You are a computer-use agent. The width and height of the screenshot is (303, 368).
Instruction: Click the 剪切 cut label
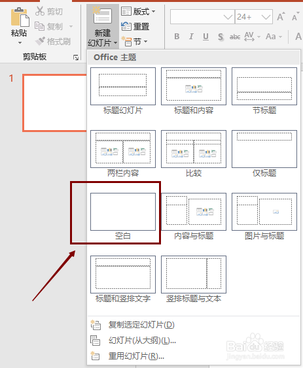coord(54,11)
